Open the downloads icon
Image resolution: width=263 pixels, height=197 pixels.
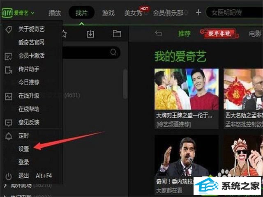pyautogui.click(x=90, y=34)
